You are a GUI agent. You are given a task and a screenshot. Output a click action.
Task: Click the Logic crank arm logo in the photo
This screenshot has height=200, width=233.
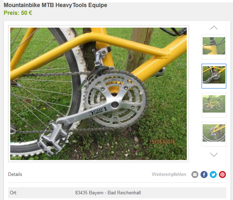(x=98, y=112)
